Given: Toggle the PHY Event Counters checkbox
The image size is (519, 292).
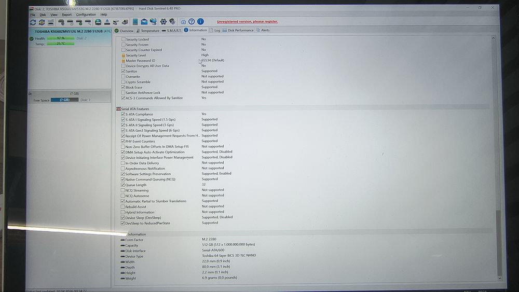Looking at the screenshot, I should pos(123,141).
